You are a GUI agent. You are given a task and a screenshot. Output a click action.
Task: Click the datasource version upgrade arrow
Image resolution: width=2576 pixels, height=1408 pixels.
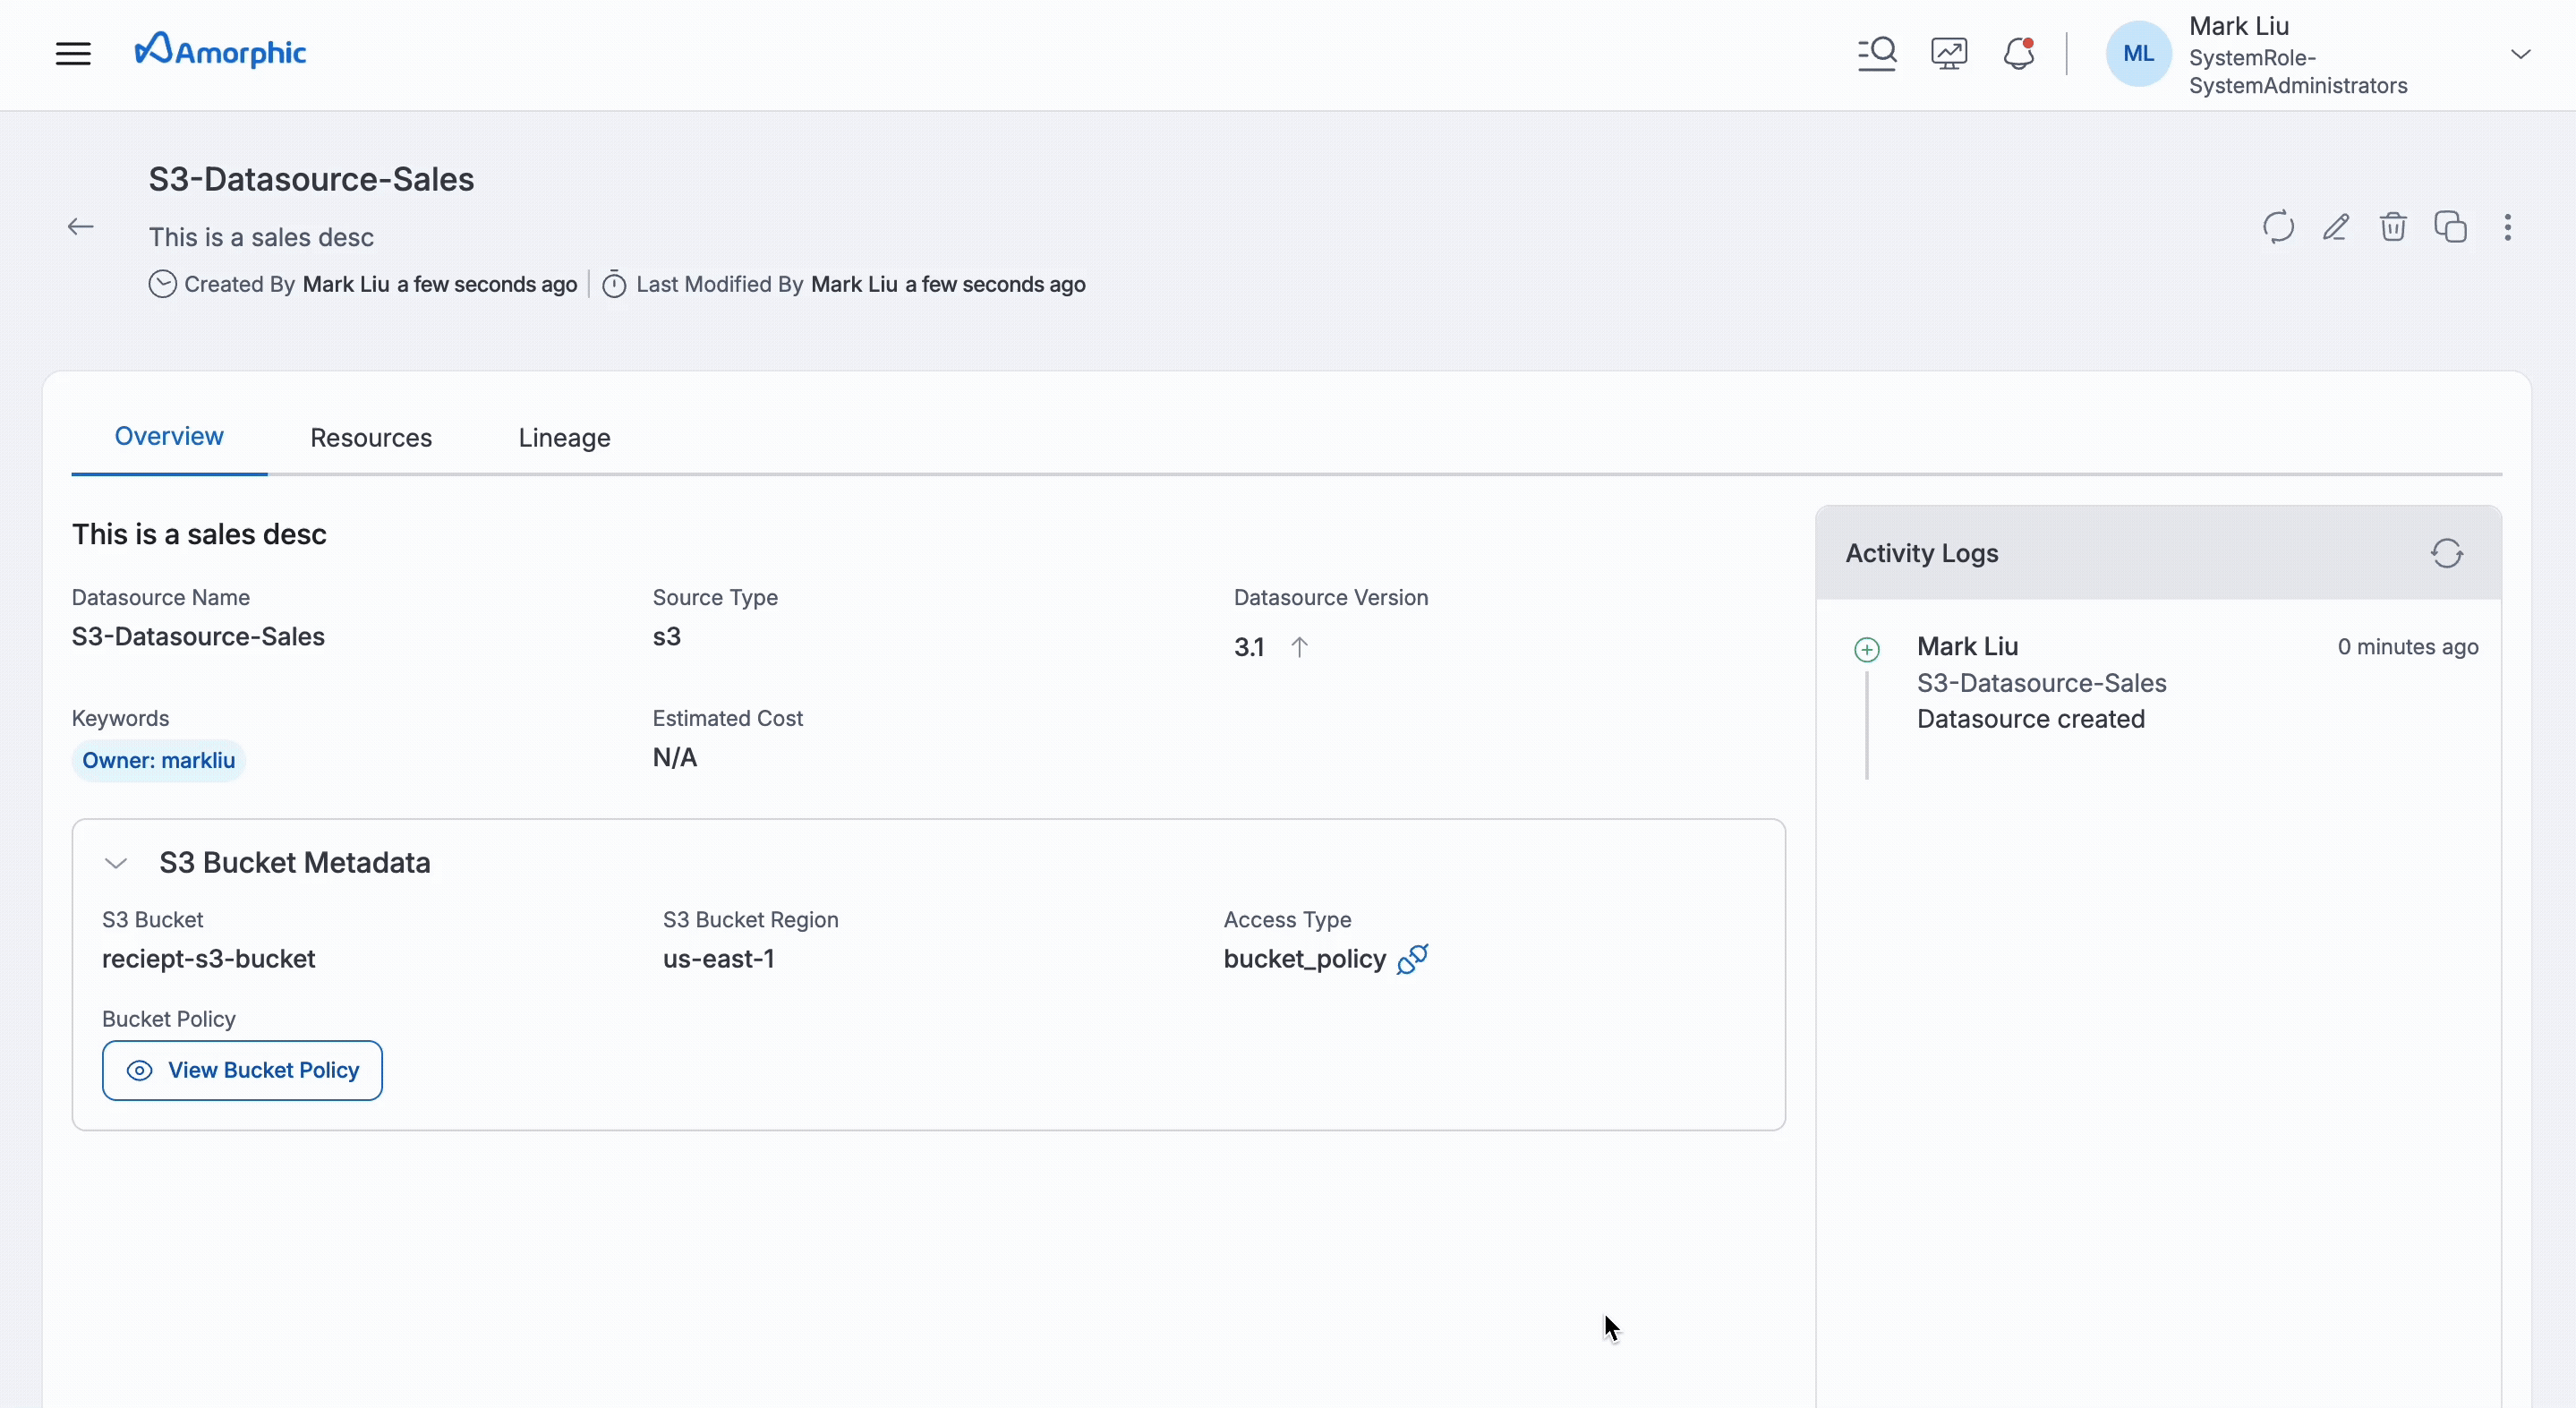tap(1299, 647)
